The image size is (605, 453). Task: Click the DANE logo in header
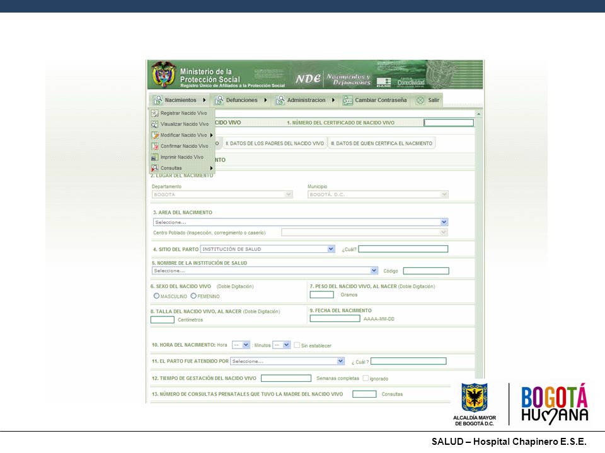pyautogui.click(x=384, y=82)
